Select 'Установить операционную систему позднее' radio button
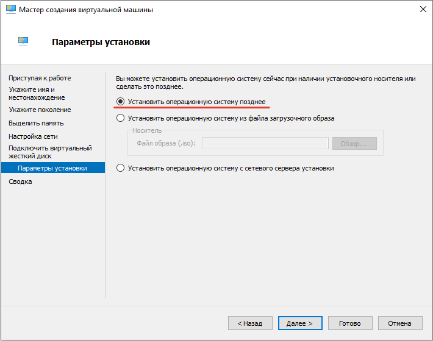Image resolution: width=433 pixels, height=341 pixels. pos(121,102)
